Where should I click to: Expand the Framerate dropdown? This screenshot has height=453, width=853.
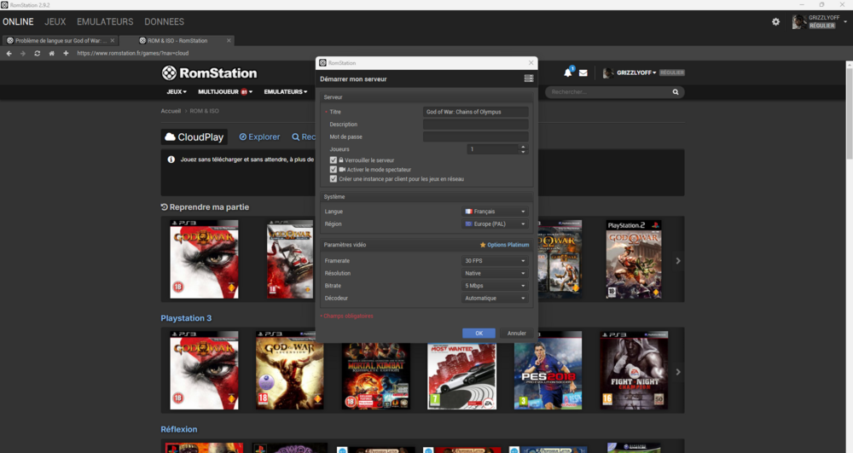495,261
